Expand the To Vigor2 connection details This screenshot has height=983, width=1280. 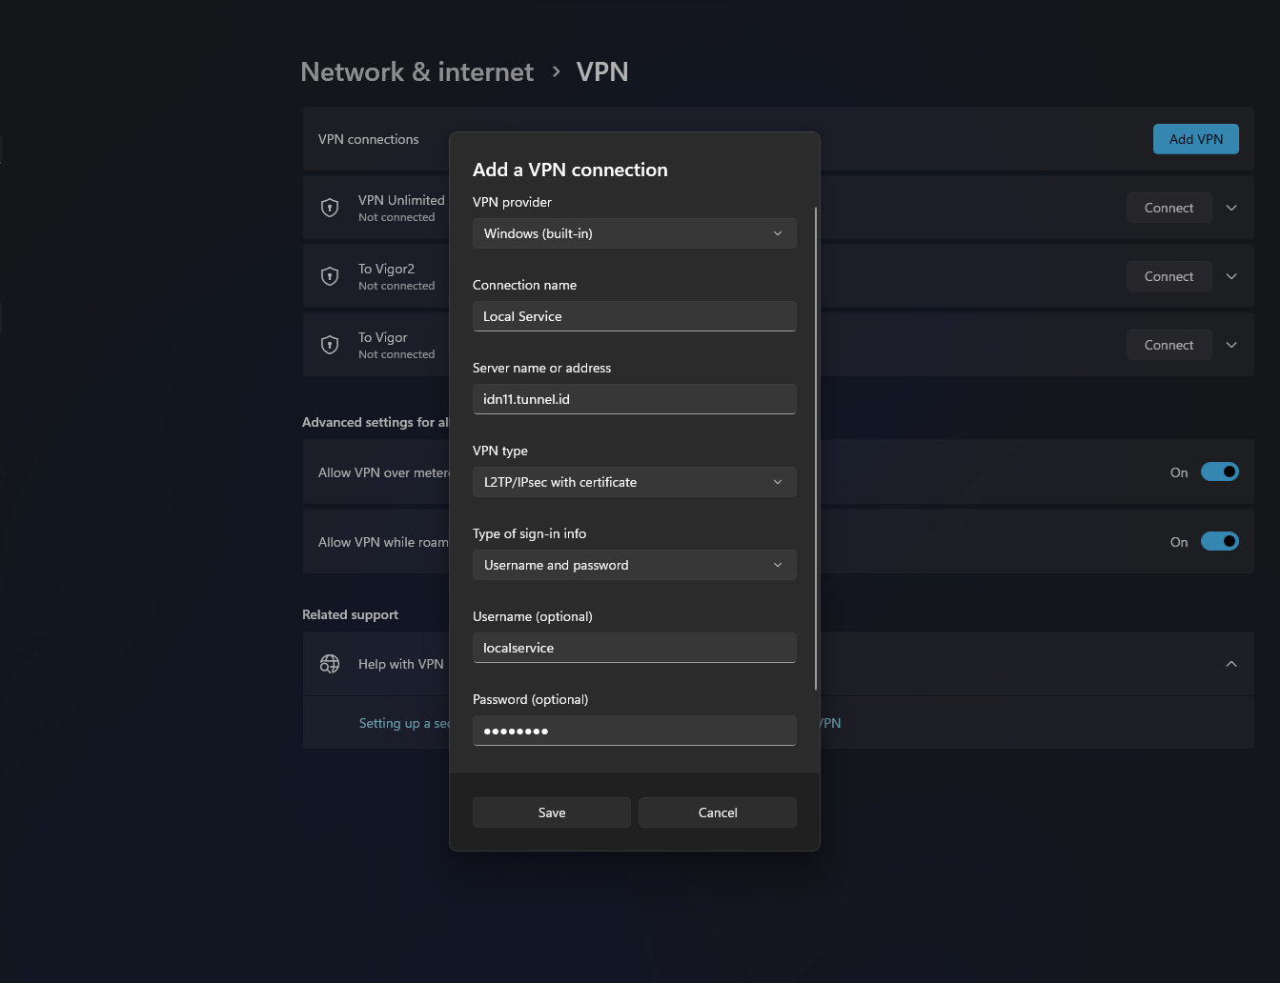click(1230, 275)
